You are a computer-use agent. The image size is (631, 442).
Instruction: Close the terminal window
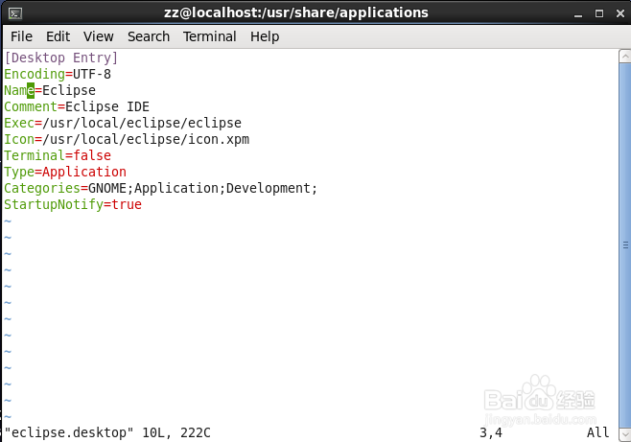pyautogui.click(x=620, y=13)
